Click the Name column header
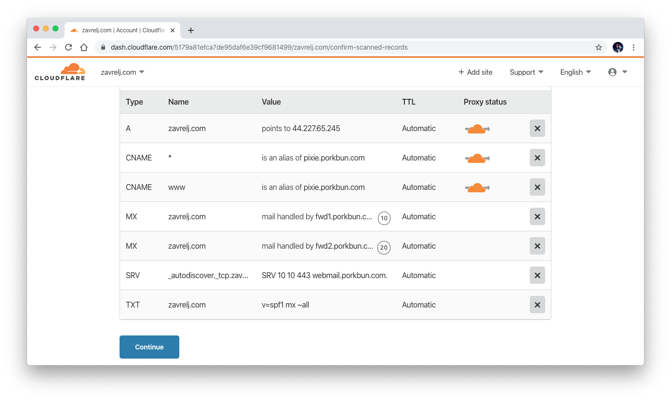Viewport: 671px width, 401px height. coord(178,102)
